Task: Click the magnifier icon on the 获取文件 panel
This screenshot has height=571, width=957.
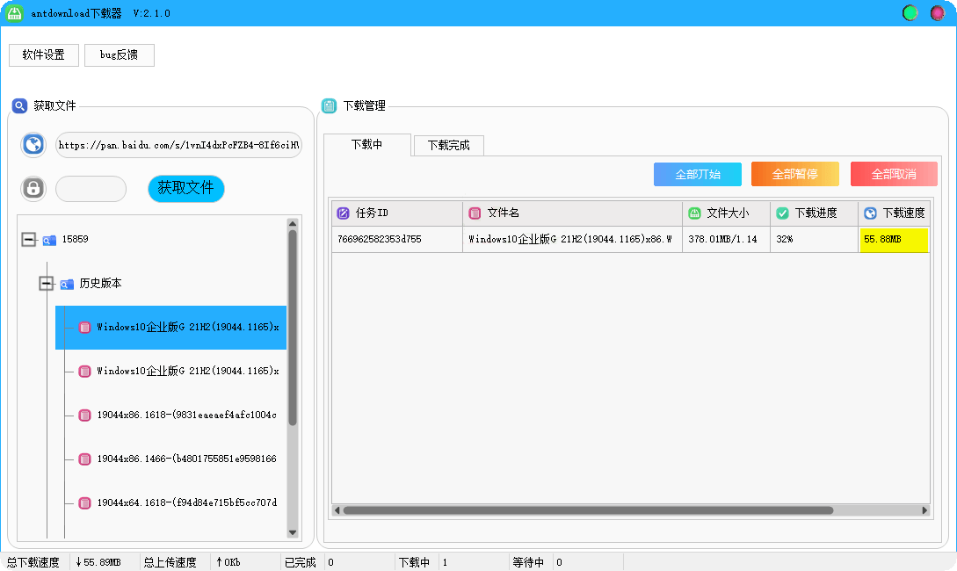Action: pos(19,105)
